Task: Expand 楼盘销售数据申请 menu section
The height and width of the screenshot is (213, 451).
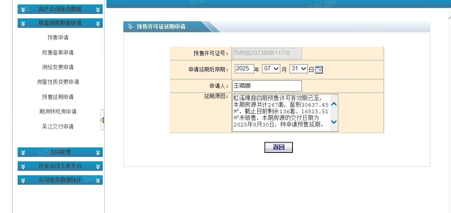Action: [x=60, y=23]
